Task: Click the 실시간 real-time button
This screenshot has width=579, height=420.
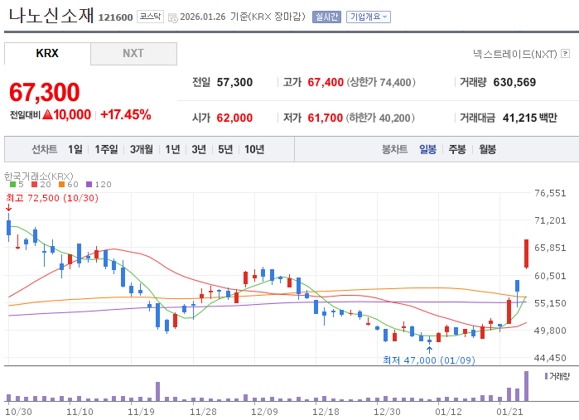Action: [x=326, y=17]
